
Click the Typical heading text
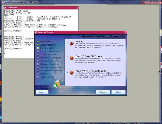coord(79,42)
